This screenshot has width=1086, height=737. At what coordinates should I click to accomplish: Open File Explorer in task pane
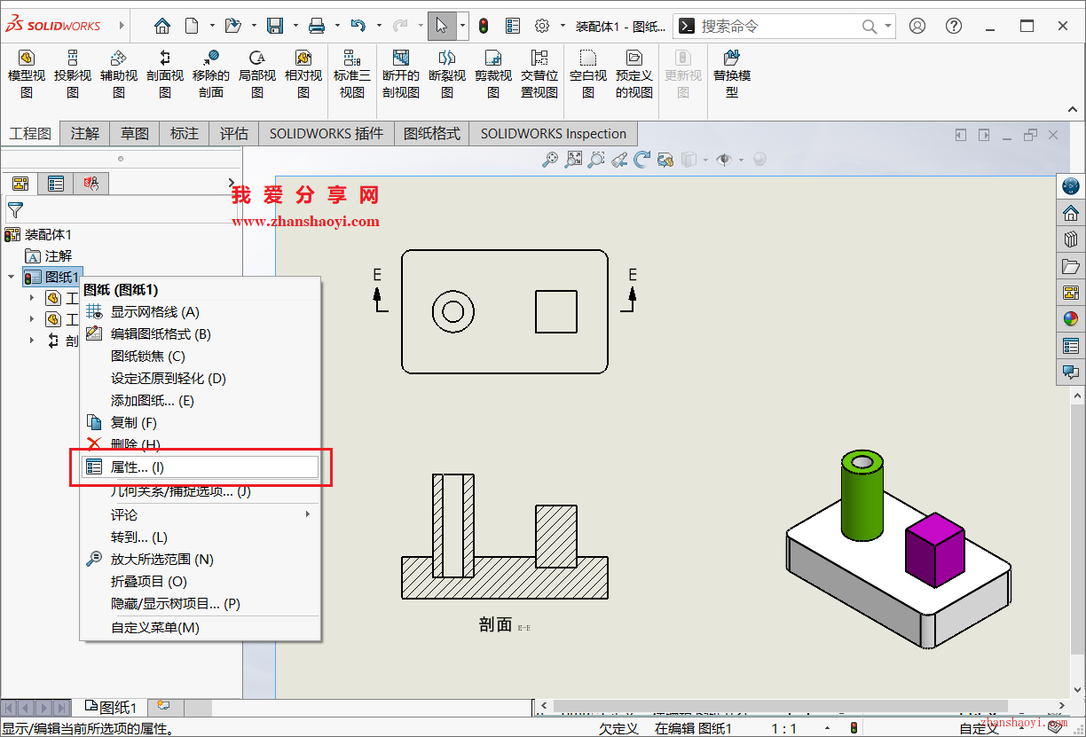tap(1071, 266)
